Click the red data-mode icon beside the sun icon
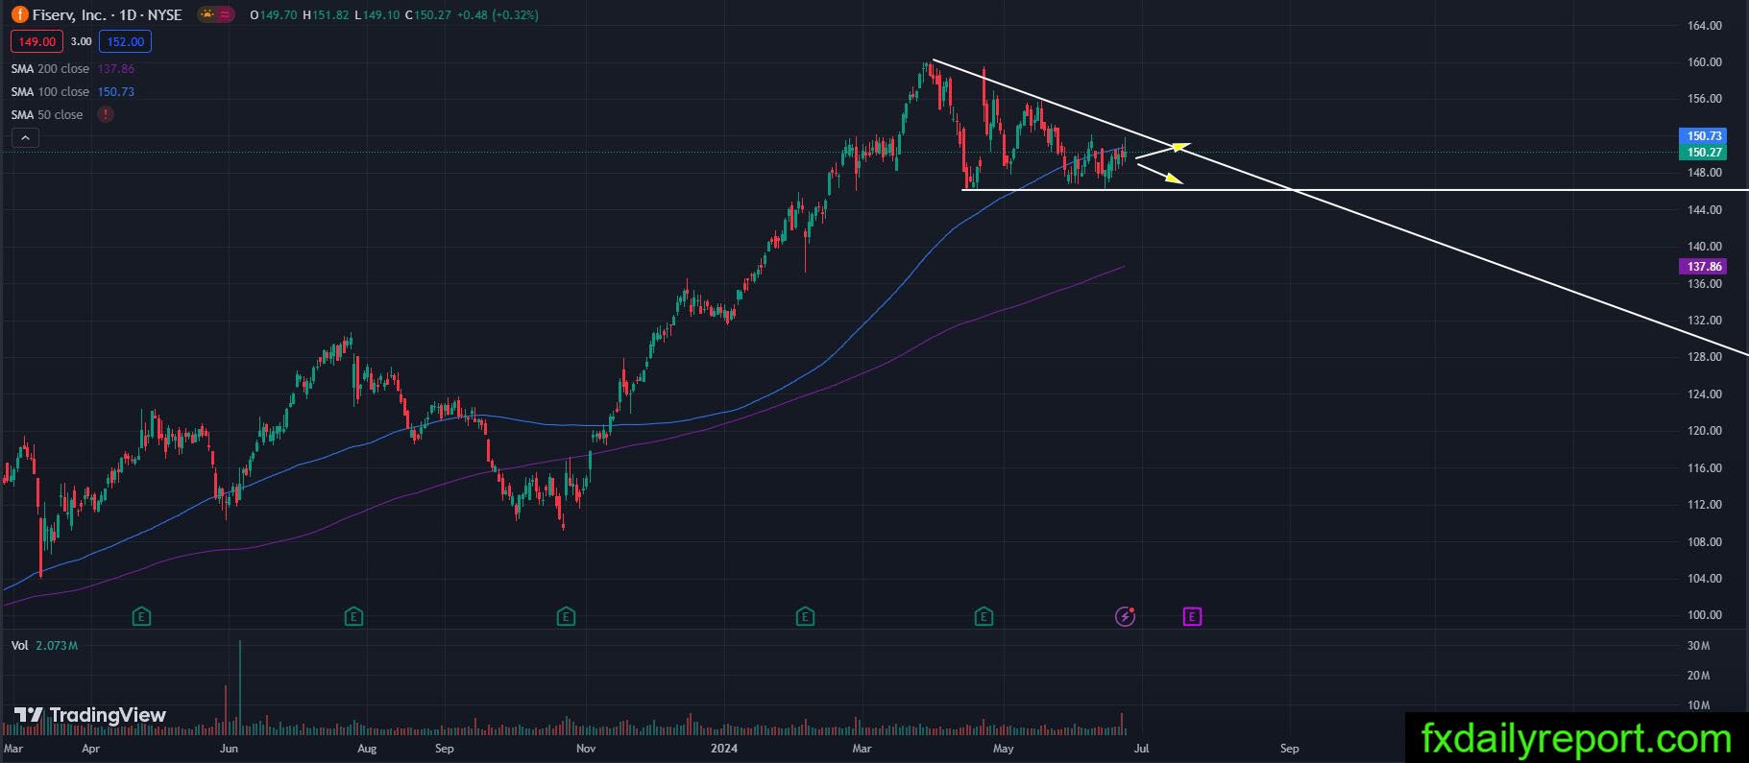 [x=225, y=14]
